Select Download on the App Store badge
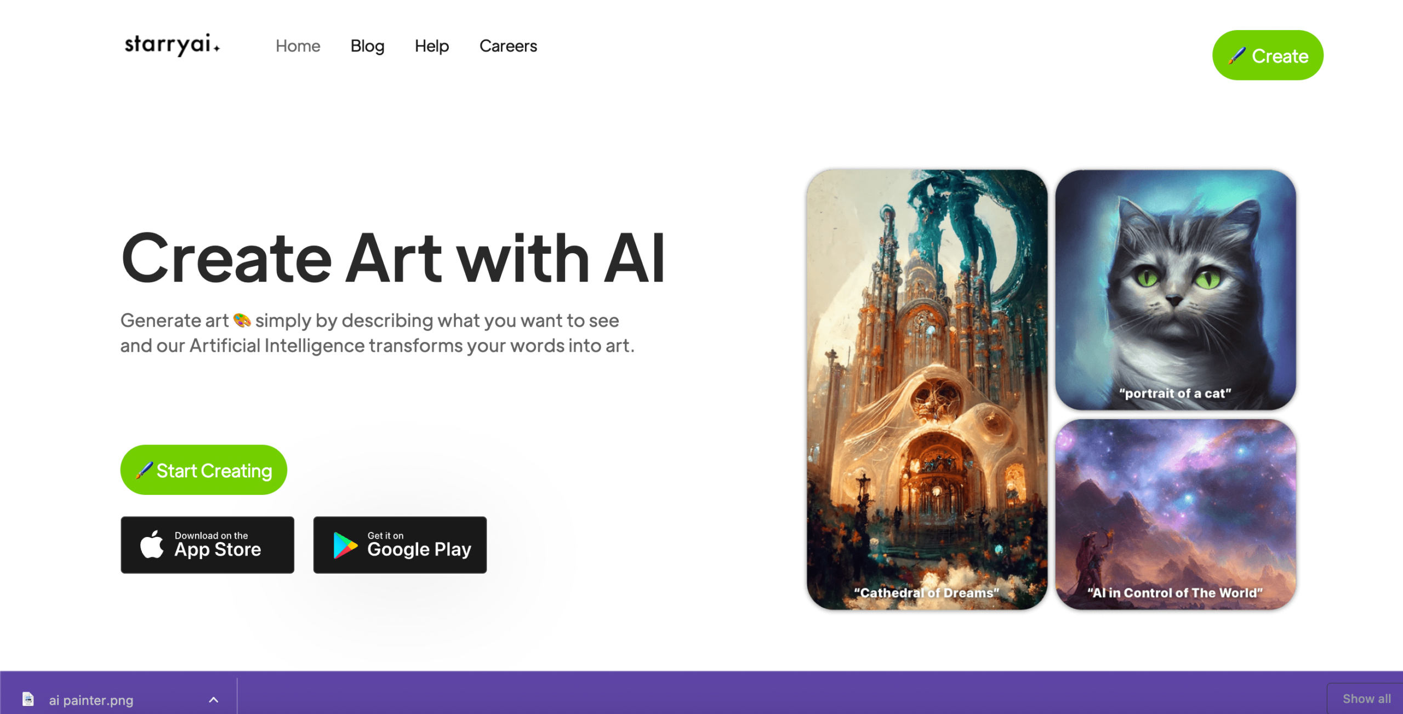The height and width of the screenshot is (714, 1403). click(207, 545)
